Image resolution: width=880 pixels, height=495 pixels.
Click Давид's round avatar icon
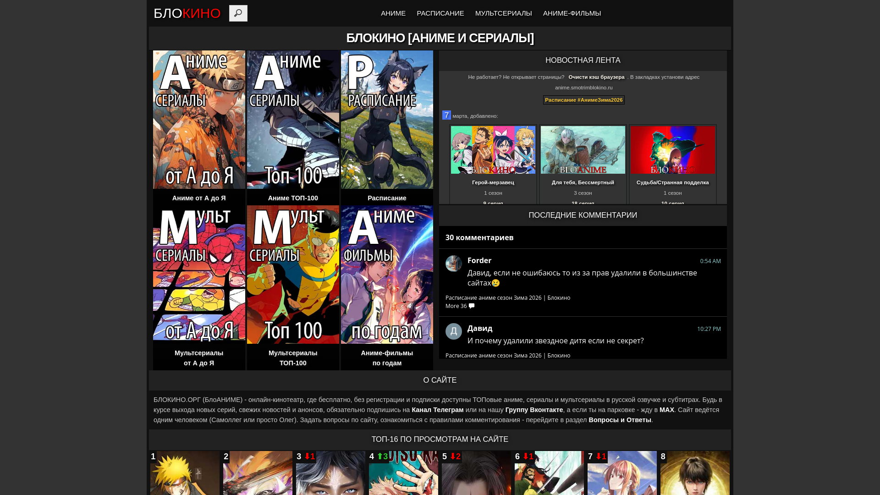click(453, 331)
